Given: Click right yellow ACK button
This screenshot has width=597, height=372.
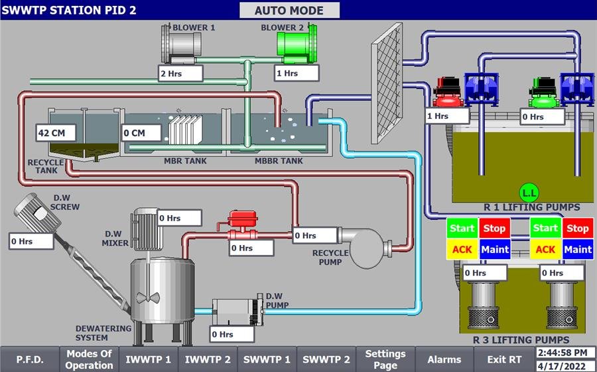Looking at the screenshot, I should [545, 249].
